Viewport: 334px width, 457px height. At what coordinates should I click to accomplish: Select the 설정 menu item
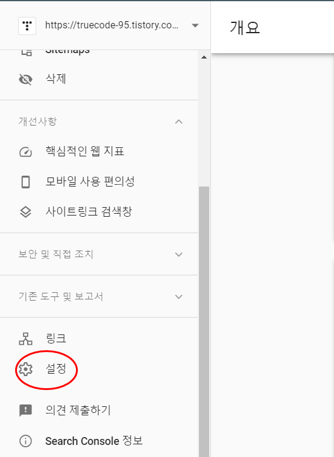coord(99,369)
